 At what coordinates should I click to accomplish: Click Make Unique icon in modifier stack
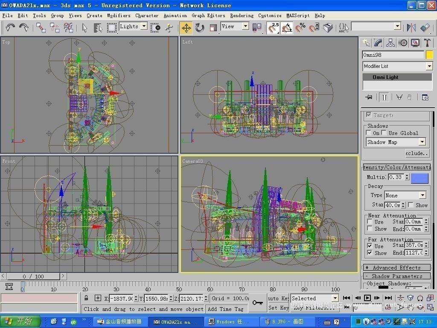pyautogui.click(x=399, y=97)
